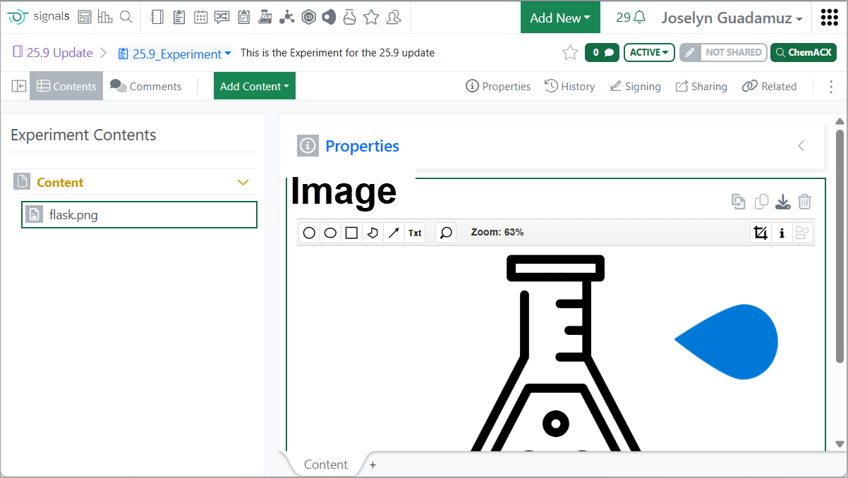Open the magnifier zoom tool
848x478 pixels.
(x=446, y=233)
